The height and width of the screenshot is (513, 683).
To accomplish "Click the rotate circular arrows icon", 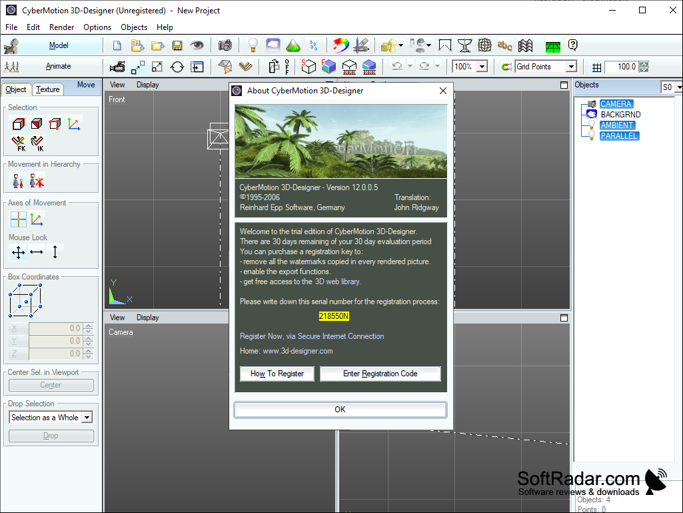I will pyautogui.click(x=177, y=67).
